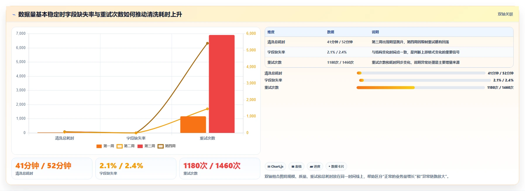This screenshot has height=191, width=525.
Task: Click table cell 41分钟 / 52分钟
Action: click(340, 42)
